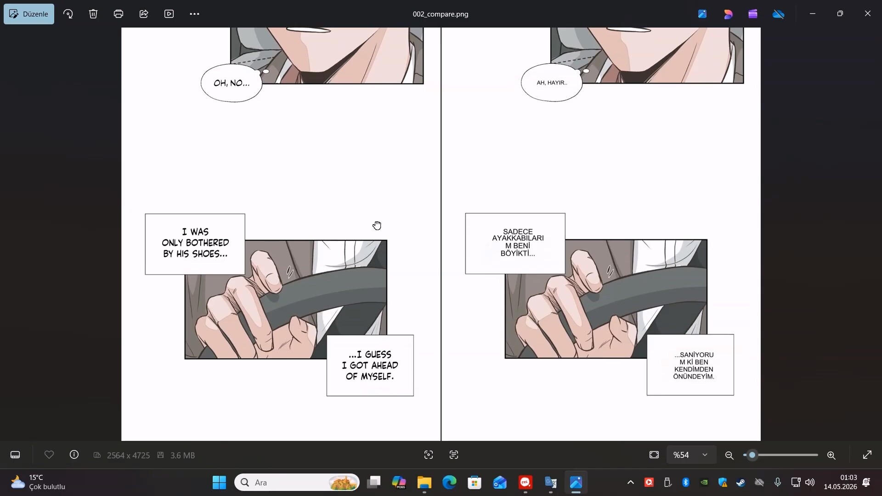Screen dimensions: 882x496
Task: Click the 002_compare.png file title
Action: [441, 14]
